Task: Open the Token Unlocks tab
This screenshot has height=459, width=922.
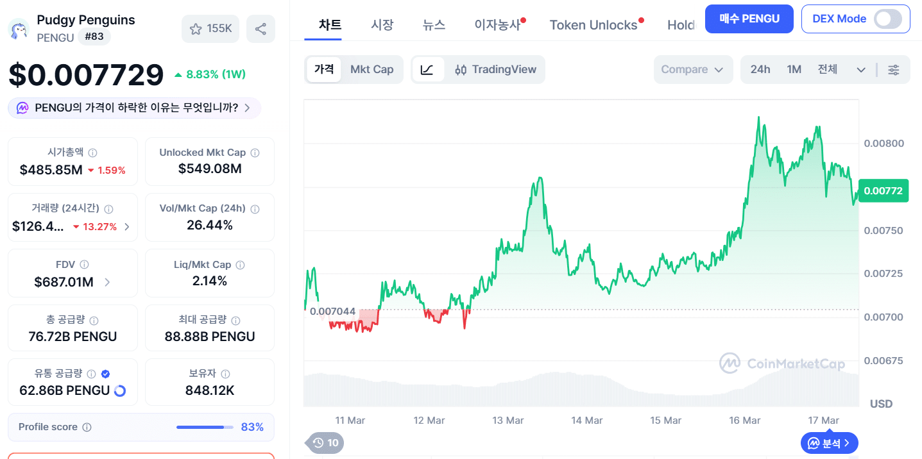Action: (x=593, y=24)
